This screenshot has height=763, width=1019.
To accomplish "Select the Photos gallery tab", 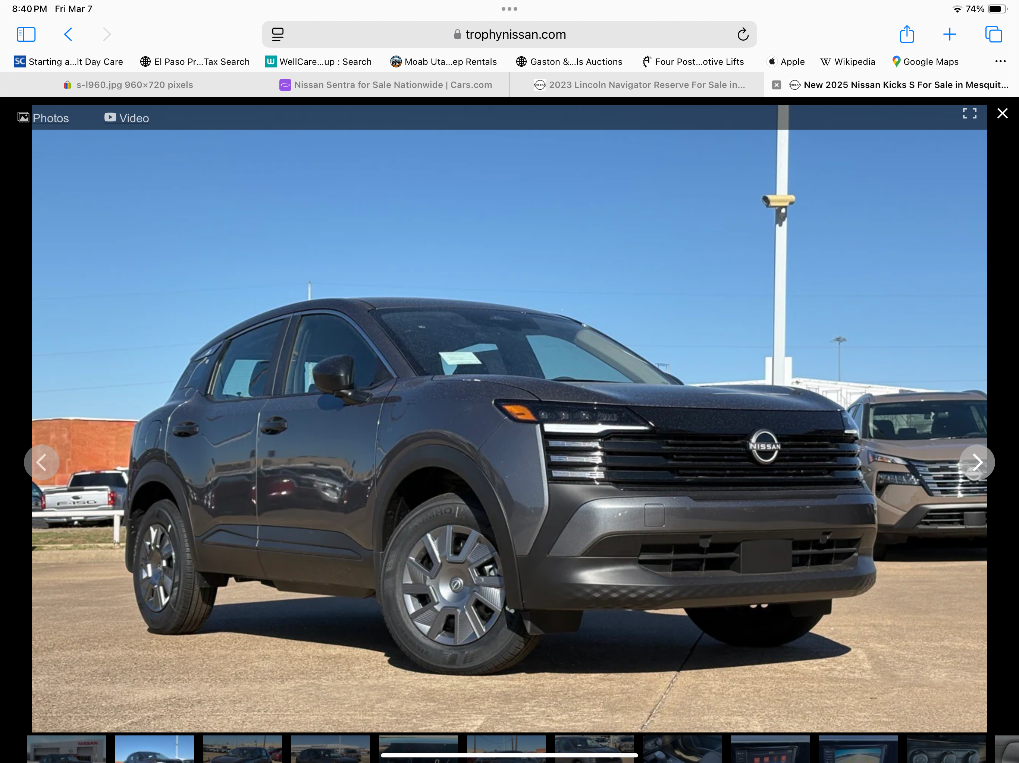I will click(43, 118).
